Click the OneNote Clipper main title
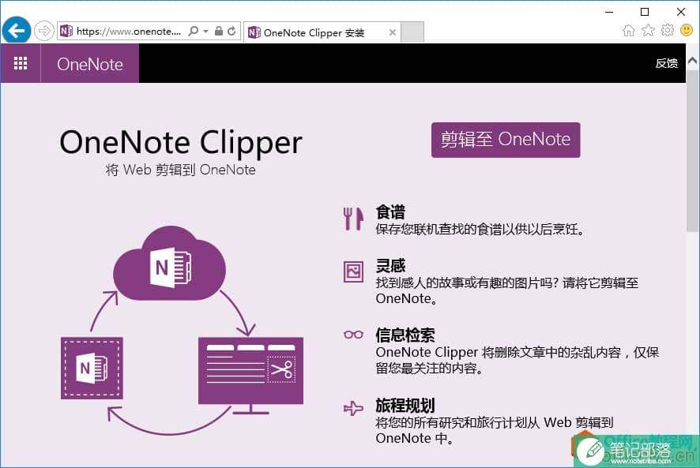 click(181, 143)
